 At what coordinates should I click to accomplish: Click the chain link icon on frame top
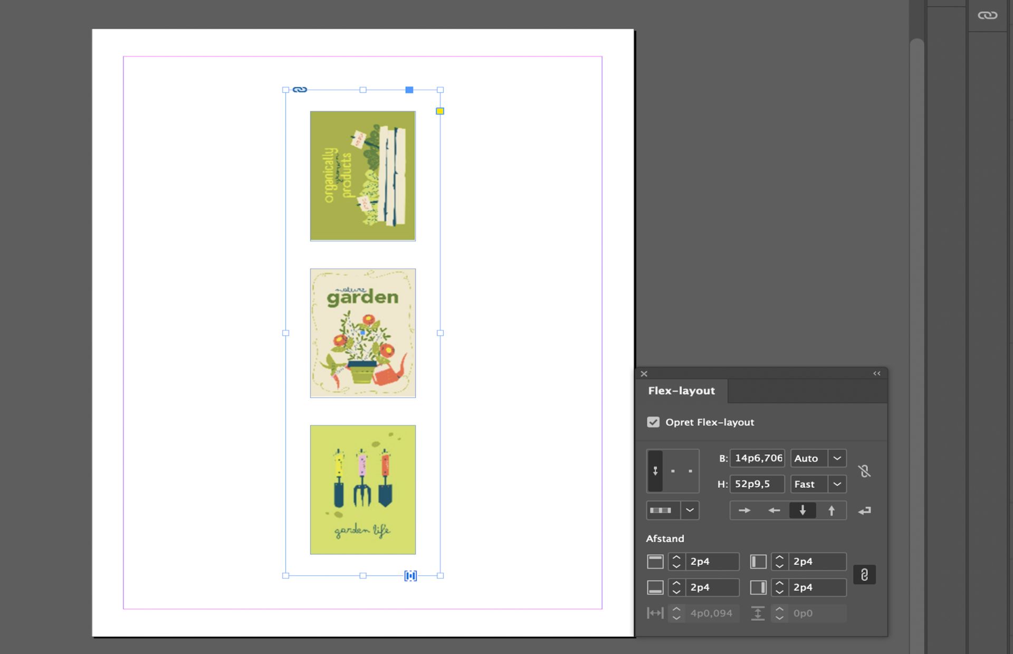[x=300, y=90]
